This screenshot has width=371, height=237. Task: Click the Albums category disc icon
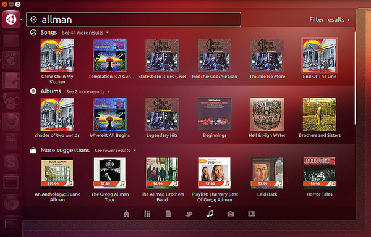pyautogui.click(x=33, y=91)
